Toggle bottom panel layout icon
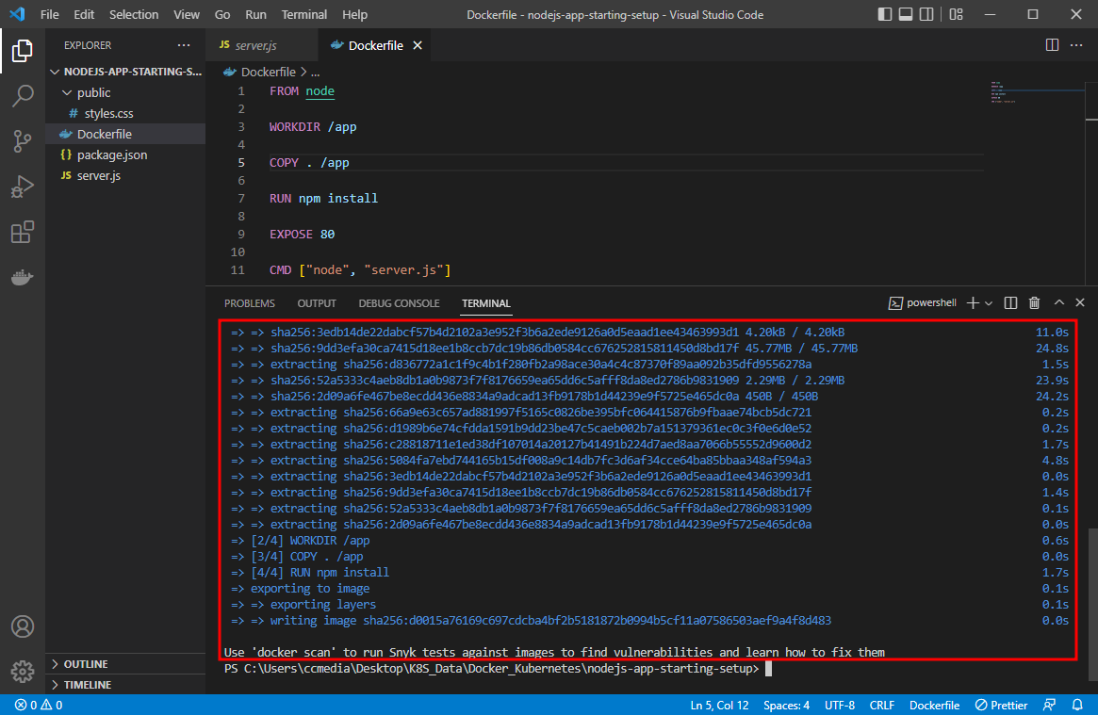1098x715 pixels. click(x=906, y=14)
